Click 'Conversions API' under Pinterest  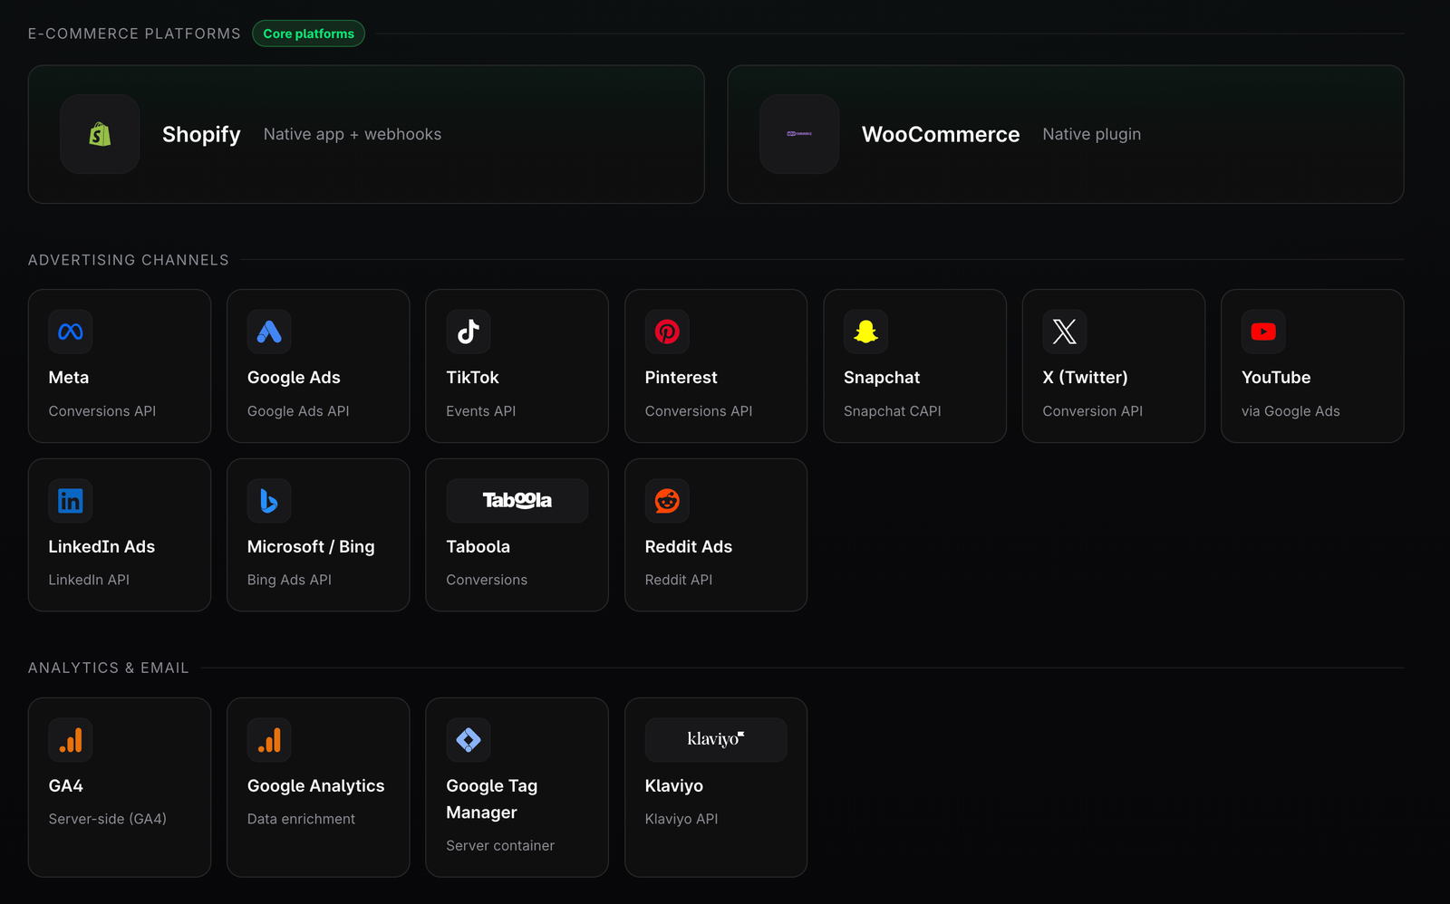click(699, 411)
